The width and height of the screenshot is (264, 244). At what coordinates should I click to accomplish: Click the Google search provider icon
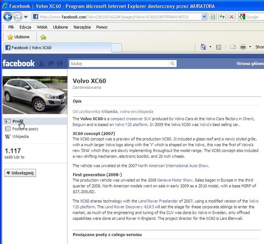(x=242, y=17)
